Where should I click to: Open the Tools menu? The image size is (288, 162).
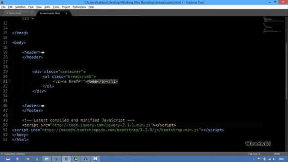[56, 7]
